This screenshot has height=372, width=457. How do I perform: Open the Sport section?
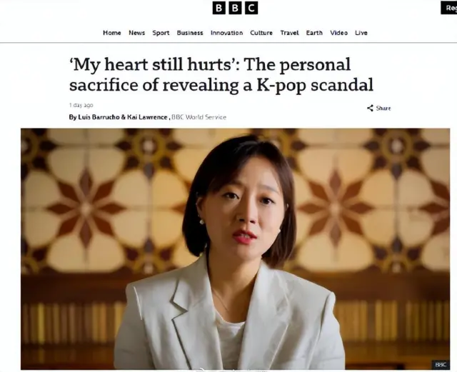(161, 33)
